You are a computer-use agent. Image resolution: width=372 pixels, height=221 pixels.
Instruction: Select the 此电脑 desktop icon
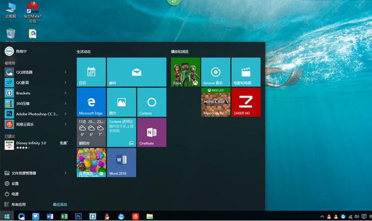(x=11, y=10)
